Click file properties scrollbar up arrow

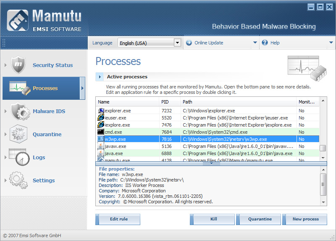tap(323, 170)
